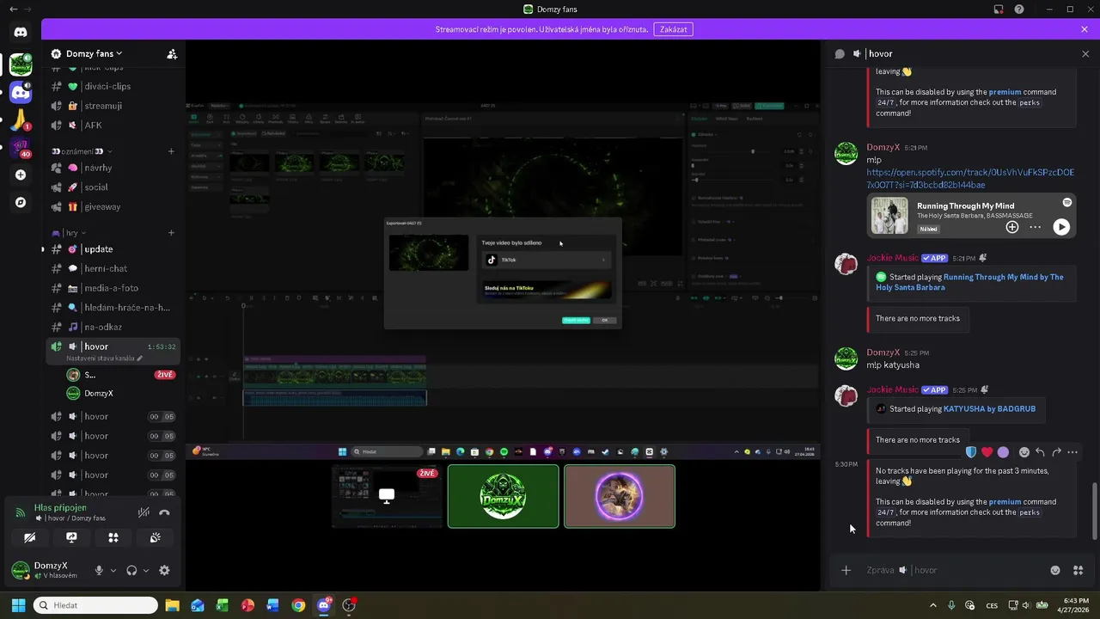The height and width of the screenshot is (619, 1100).
Task: Create a channel in the oznámení category
Action: (171, 151)
